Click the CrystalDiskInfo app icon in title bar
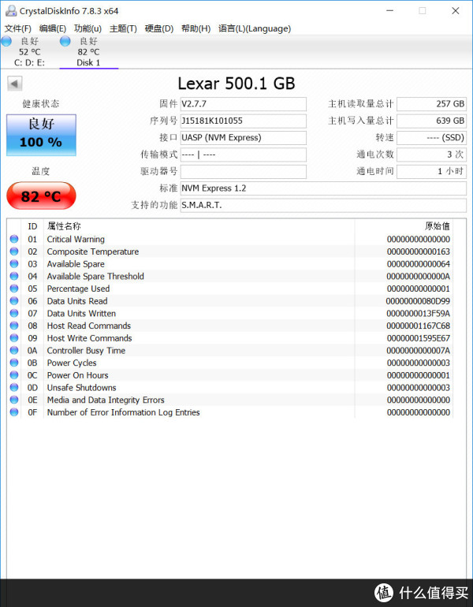The image size is (473, 607). pyautogui.click(x=11, y=11)
